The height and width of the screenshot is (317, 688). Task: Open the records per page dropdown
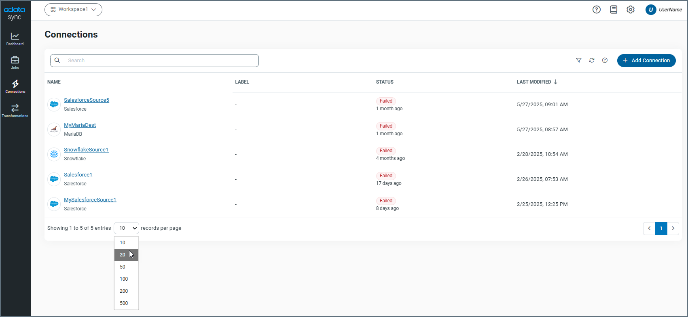(126, 228)
